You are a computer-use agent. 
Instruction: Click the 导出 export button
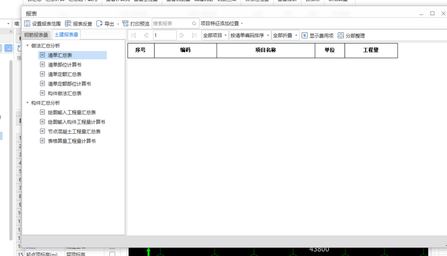(106, 24)
